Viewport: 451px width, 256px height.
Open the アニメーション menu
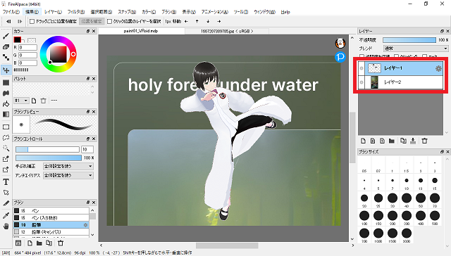point(215,12)
